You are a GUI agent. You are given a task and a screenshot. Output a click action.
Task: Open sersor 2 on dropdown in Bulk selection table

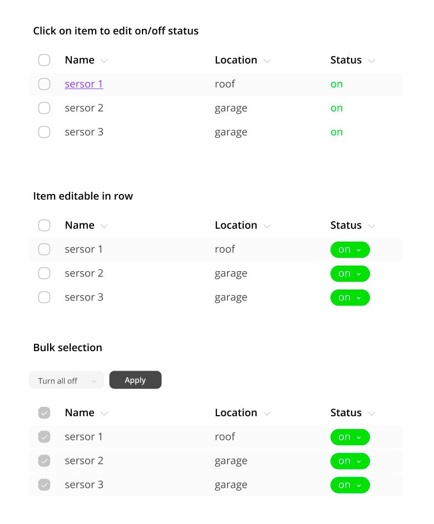tap(350, 461)
